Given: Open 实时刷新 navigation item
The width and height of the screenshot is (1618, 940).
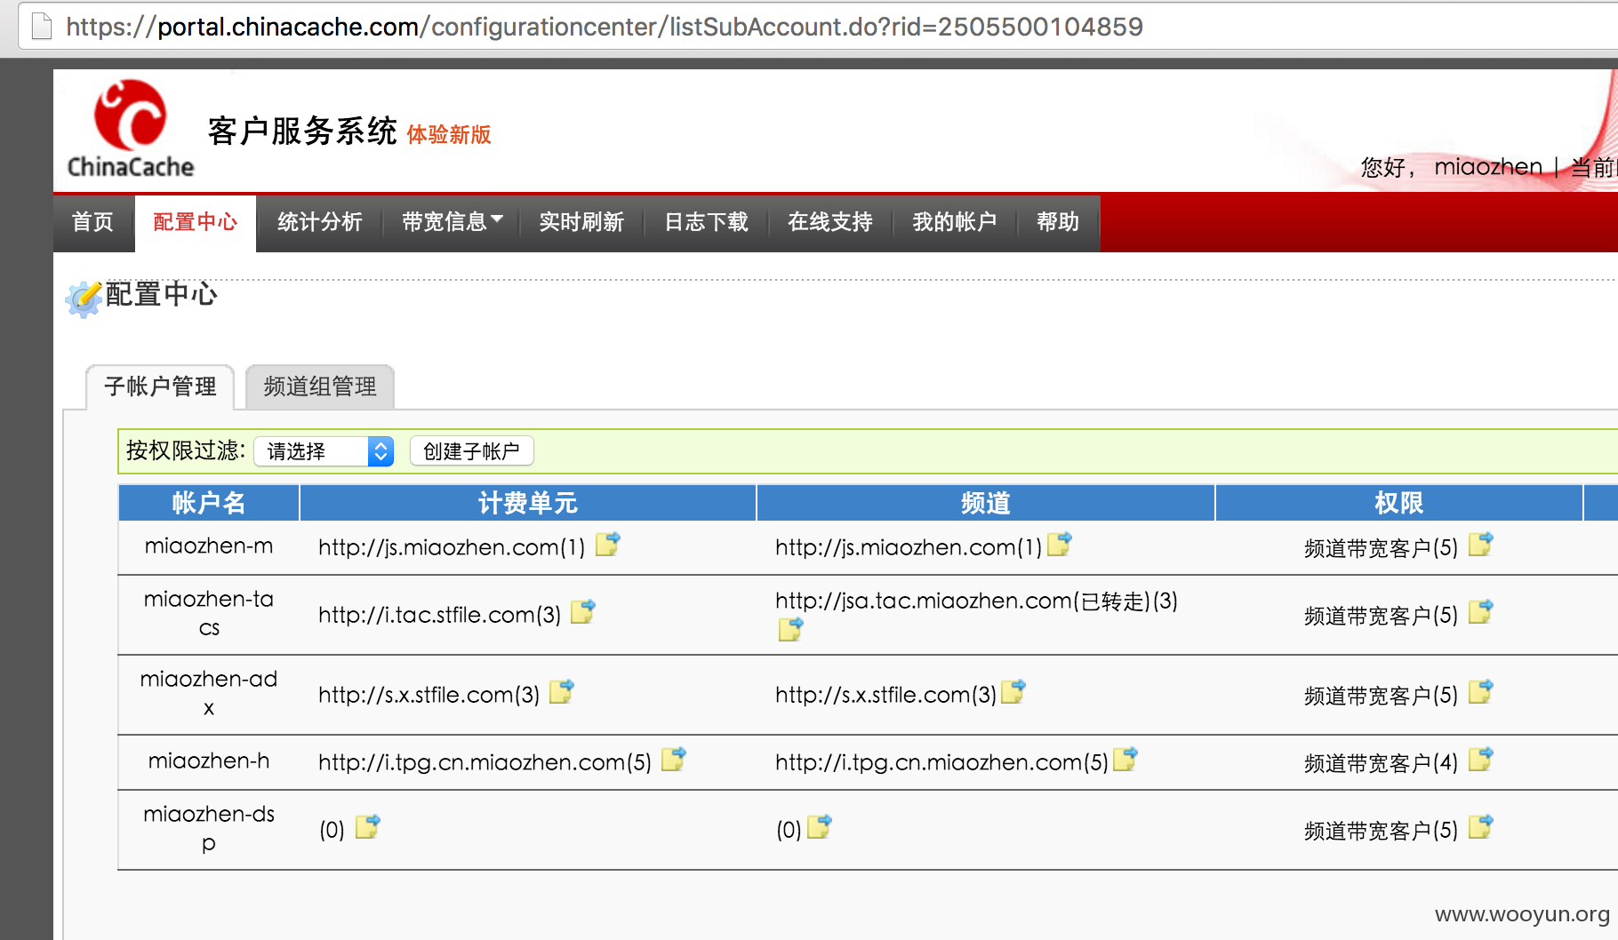Looking at the screenshot, I should (x=581, y=221).
